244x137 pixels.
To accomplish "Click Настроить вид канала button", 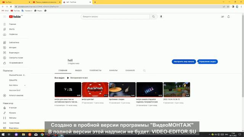I will tap(184, 62).
